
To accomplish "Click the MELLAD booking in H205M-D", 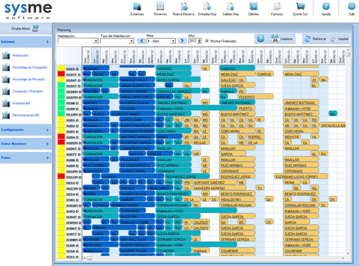I will [200, 143].
